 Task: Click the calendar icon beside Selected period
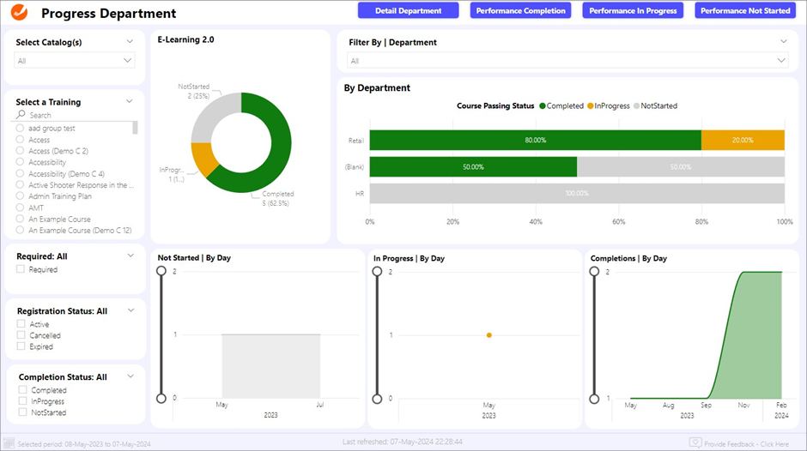click(x=9, y=443)
